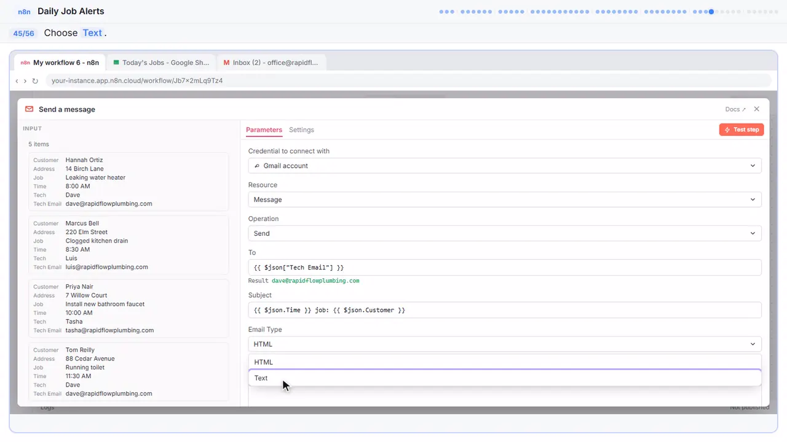Pick the HTML option in the Email Type list
Screen dimensions: 787x442
[x=505, y=362]
